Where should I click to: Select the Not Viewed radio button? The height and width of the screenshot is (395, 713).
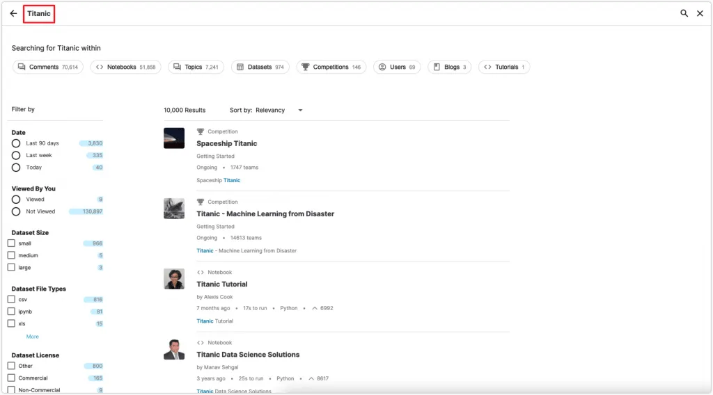tap(16, 211)
